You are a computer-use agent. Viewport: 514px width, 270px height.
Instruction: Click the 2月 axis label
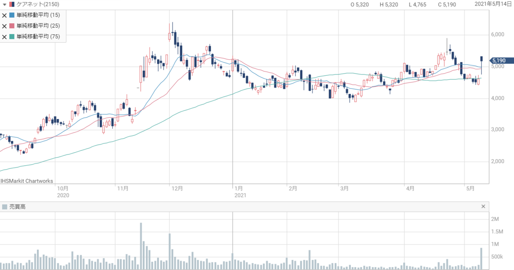293,188
